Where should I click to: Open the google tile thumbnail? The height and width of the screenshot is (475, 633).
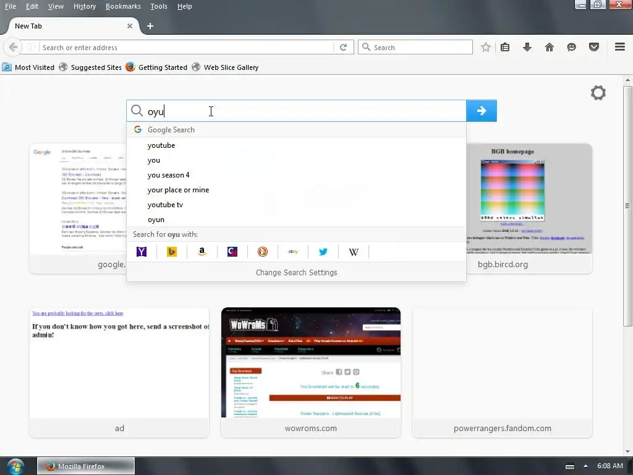[78, 208]
